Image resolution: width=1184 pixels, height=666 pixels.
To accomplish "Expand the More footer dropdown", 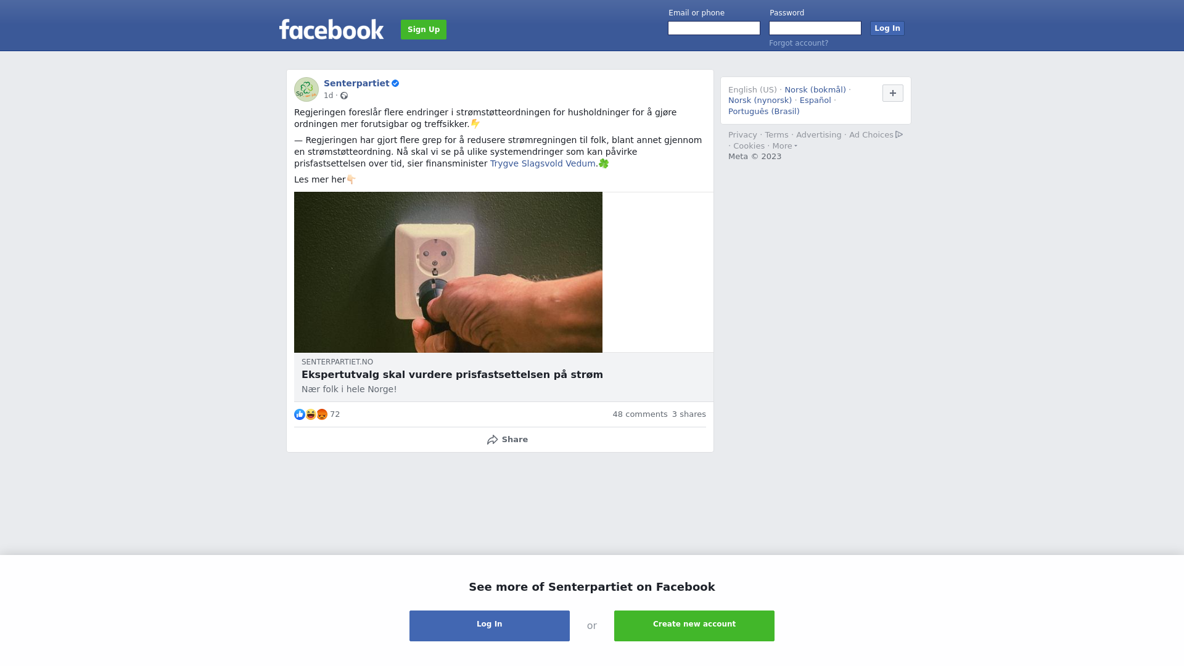I will [784, 146].
